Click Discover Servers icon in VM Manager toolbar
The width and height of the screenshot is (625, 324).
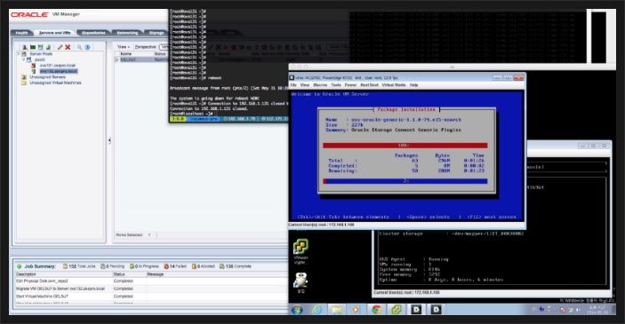[x=24, y=47]
